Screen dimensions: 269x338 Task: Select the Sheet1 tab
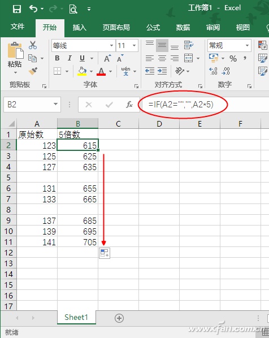pos(76,317)
